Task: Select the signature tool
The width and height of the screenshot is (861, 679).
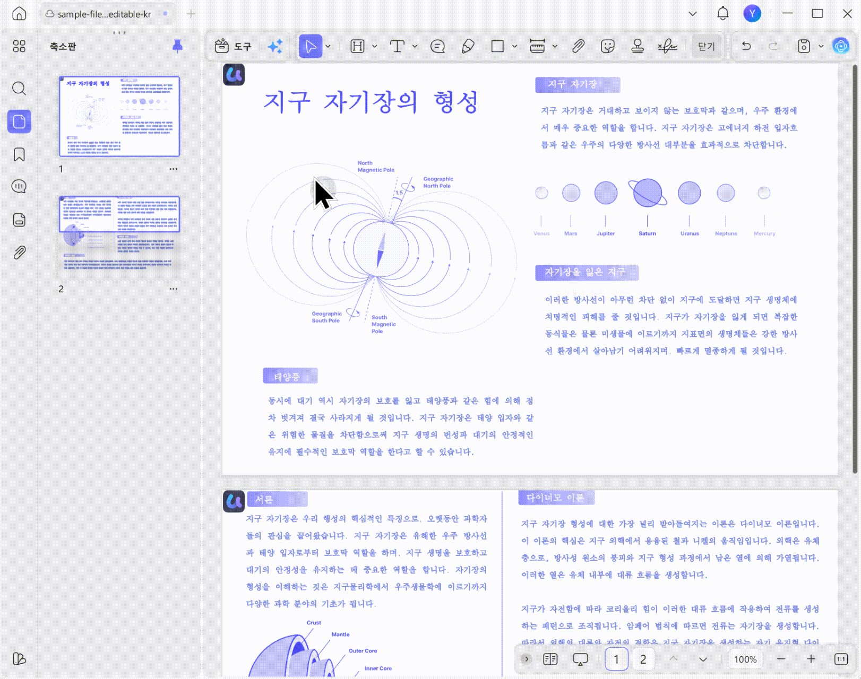Action: coord(667,47)
